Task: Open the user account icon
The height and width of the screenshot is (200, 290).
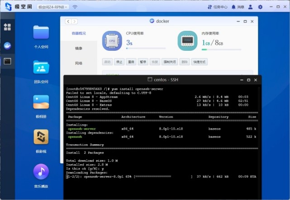Action: (251, 7)
